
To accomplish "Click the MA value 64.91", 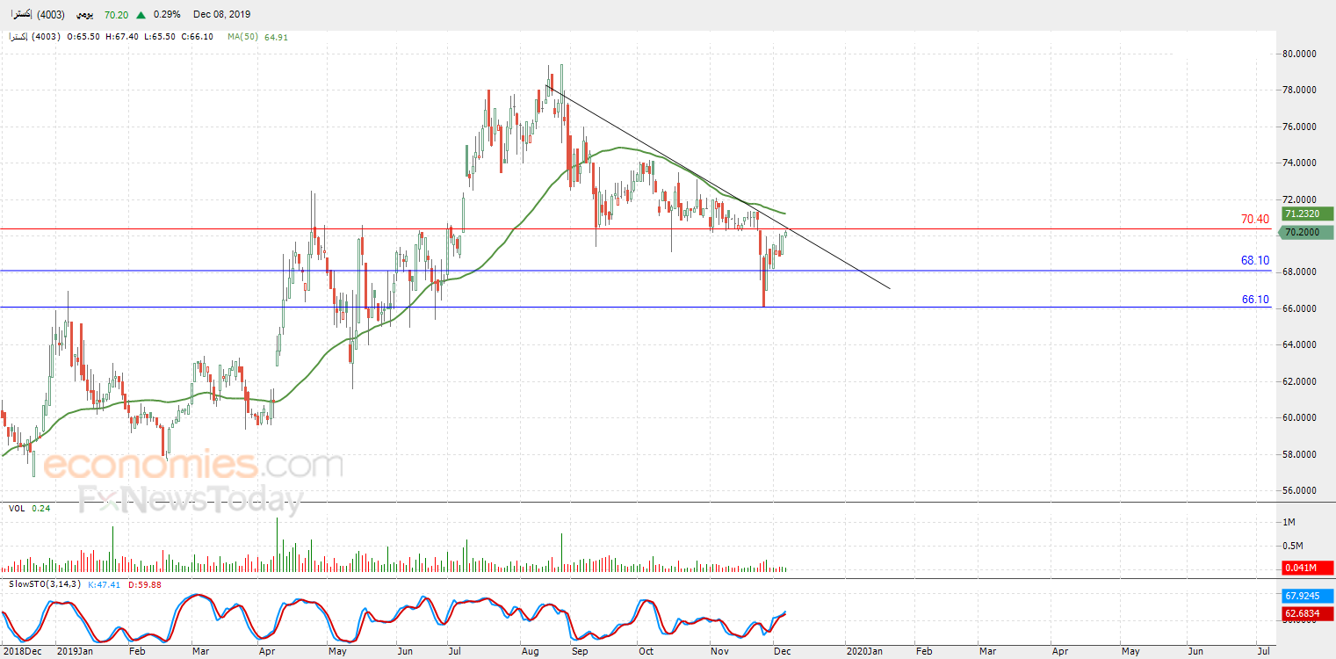I will coord(276,37).
